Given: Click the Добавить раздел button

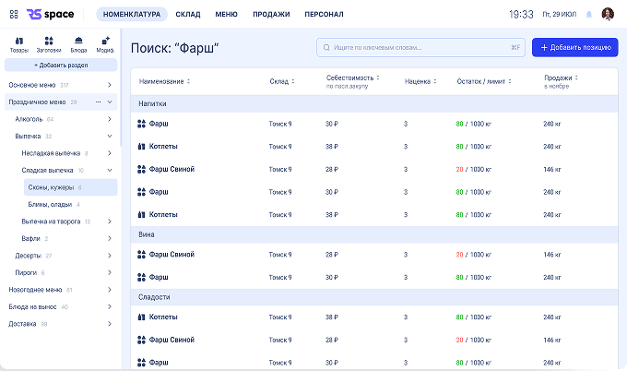Looking at the screenshot, I should click(61, 66).
